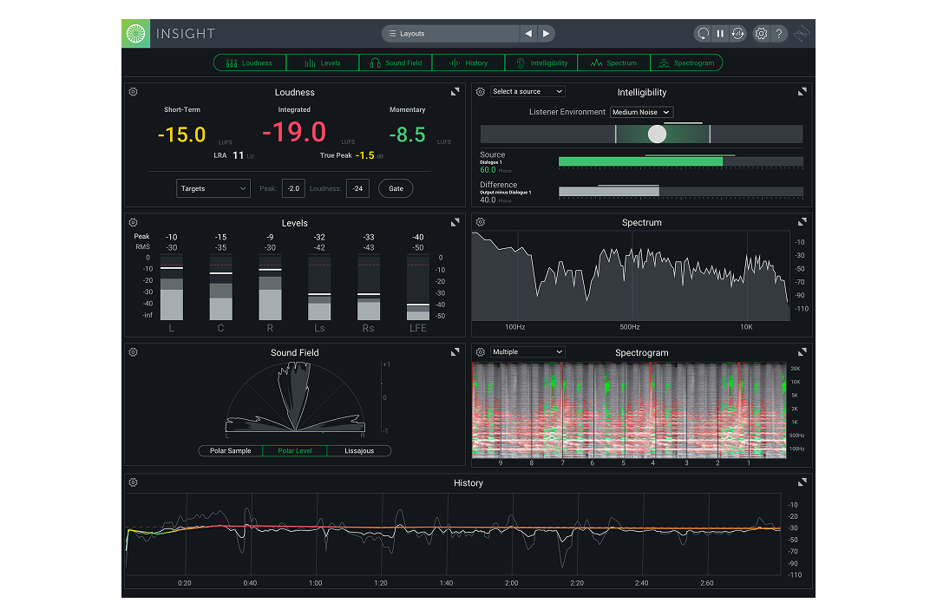Image resolution: width=937 pixels, height=616 pixels.
Task: Switch Sound Field to Lissajous view
Action: pyautogui.click(x=358, y=451)
